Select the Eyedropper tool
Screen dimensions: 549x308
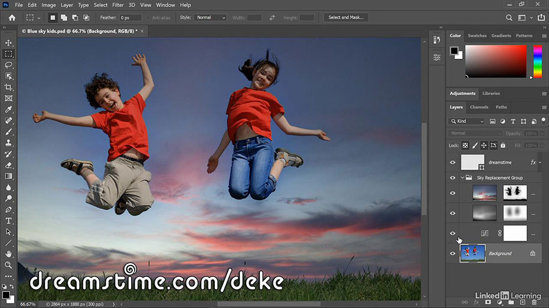(x=8, y=110)
